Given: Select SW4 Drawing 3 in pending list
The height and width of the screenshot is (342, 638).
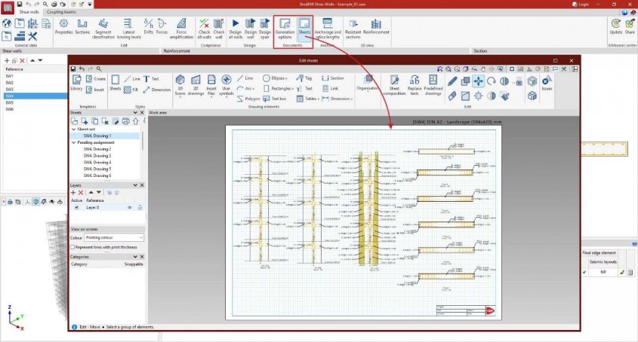Looking at the screenshot, I should click(x=97, y=156).
